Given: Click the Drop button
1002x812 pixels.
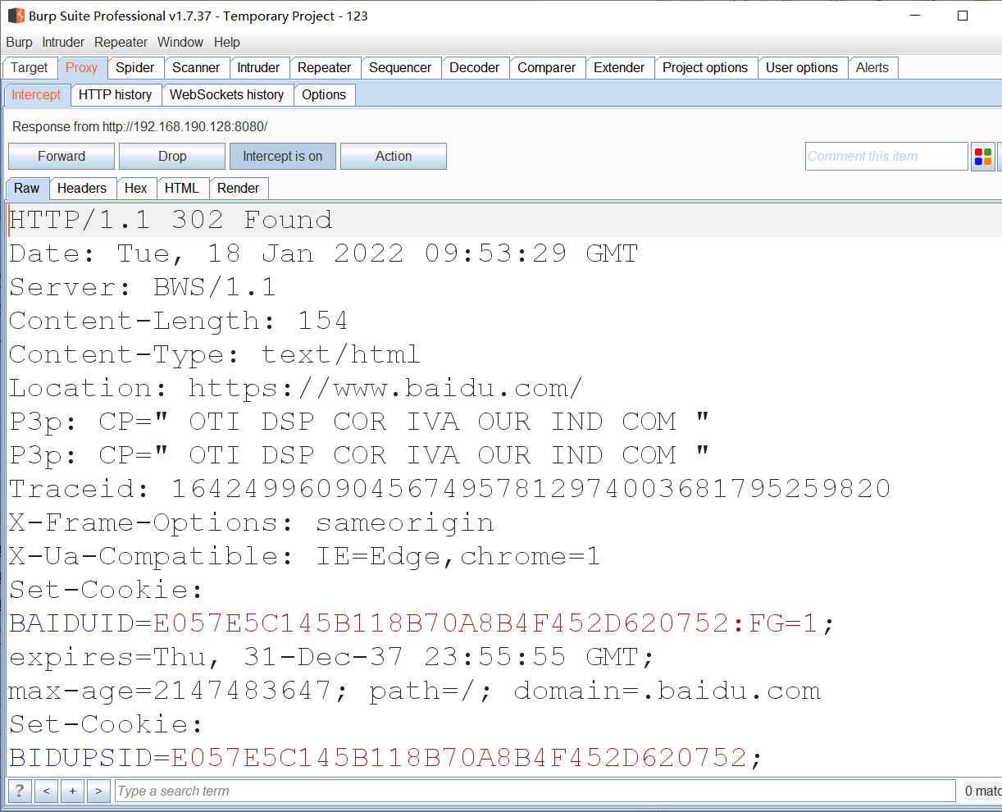Looking at the screenshot, I should (x=172, y=156).
